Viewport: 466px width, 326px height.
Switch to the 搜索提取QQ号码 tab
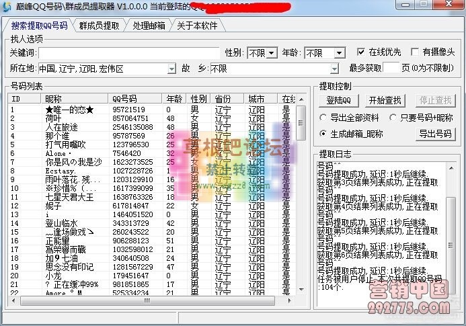[39, 26]
